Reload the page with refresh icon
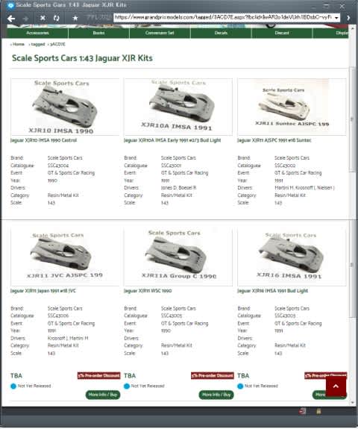This screenshot has width=358, height=429. [x=57, y=18]
